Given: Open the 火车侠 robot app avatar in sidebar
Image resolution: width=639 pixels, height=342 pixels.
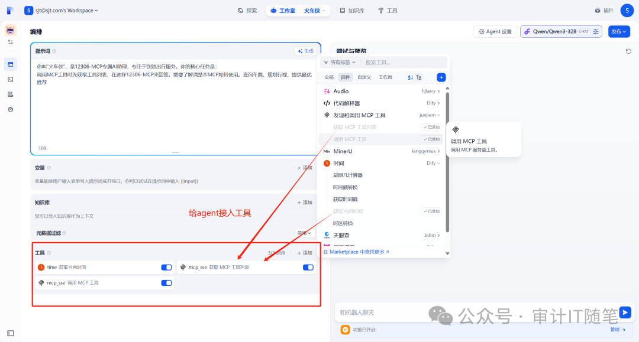Looking at the screenshot, I should click(x=10, y=30).
